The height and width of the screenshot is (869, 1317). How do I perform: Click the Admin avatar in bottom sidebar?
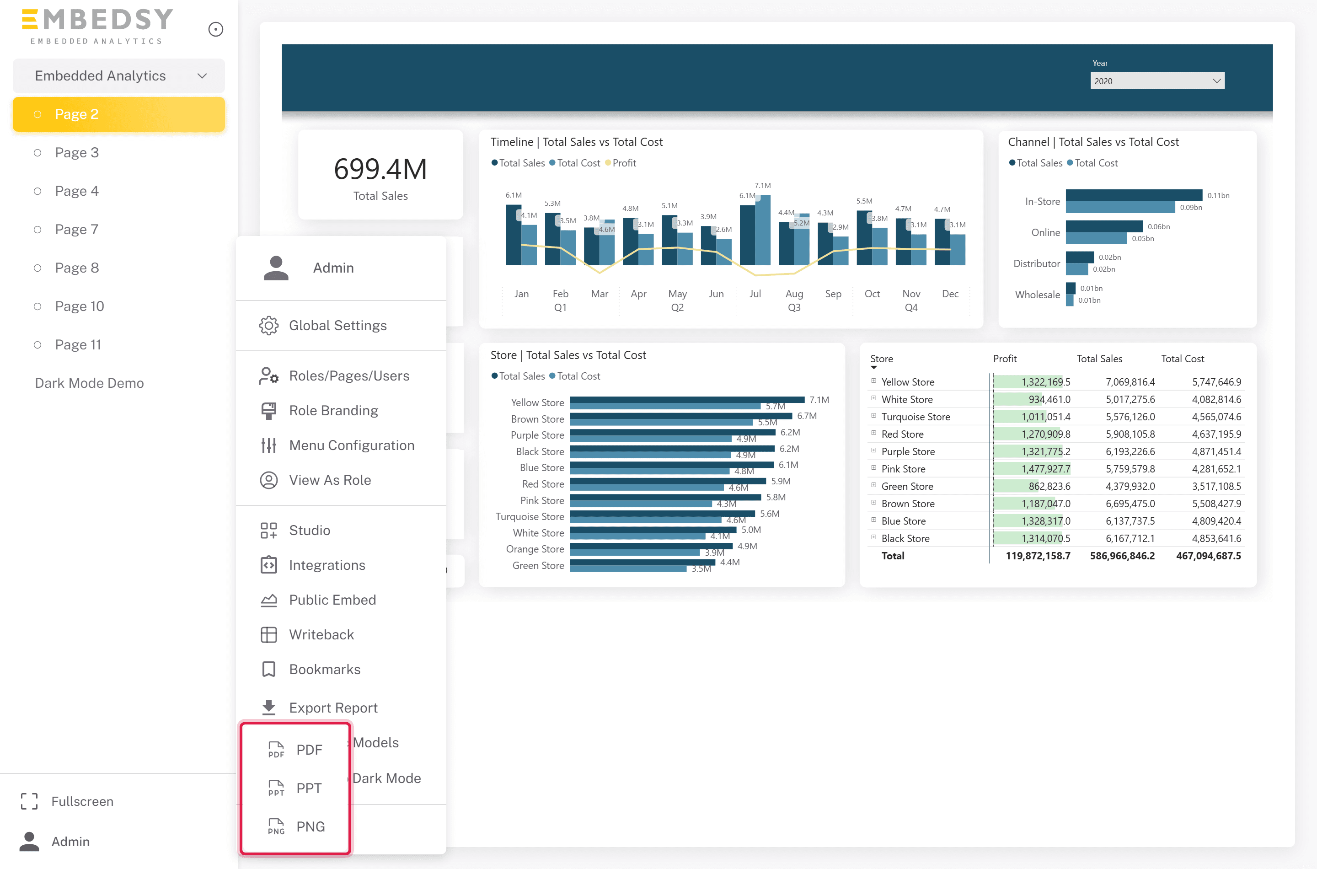pos(29,841)
